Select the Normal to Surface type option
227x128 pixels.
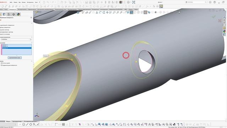tap(5, 27)
